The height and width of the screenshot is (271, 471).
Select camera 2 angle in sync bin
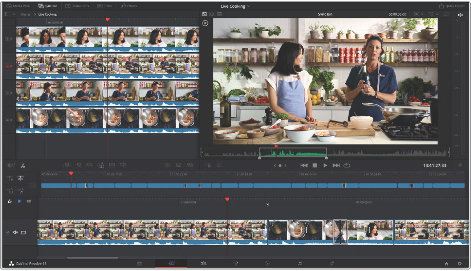[8, 66]
